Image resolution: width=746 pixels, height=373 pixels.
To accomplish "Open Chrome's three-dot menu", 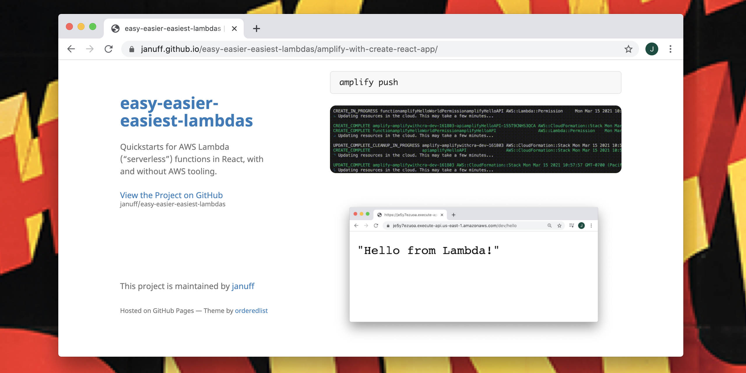I will tap(670, 49).
